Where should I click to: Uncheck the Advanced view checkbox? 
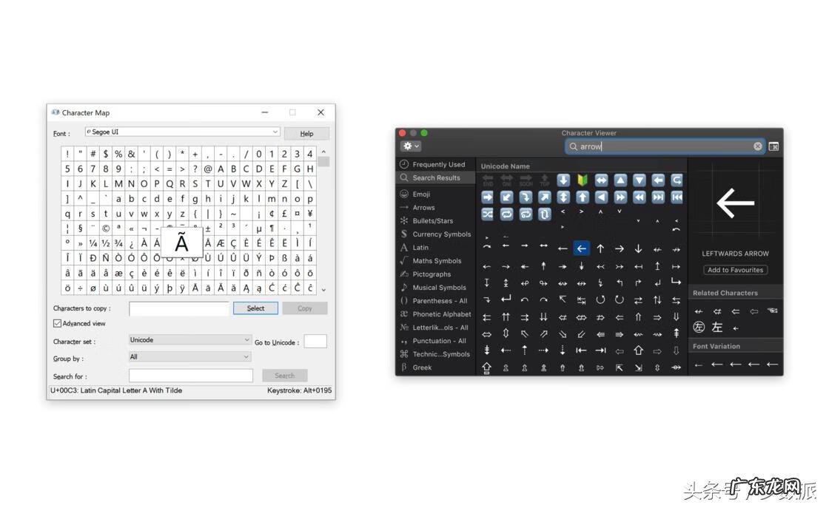click(58, 323)
